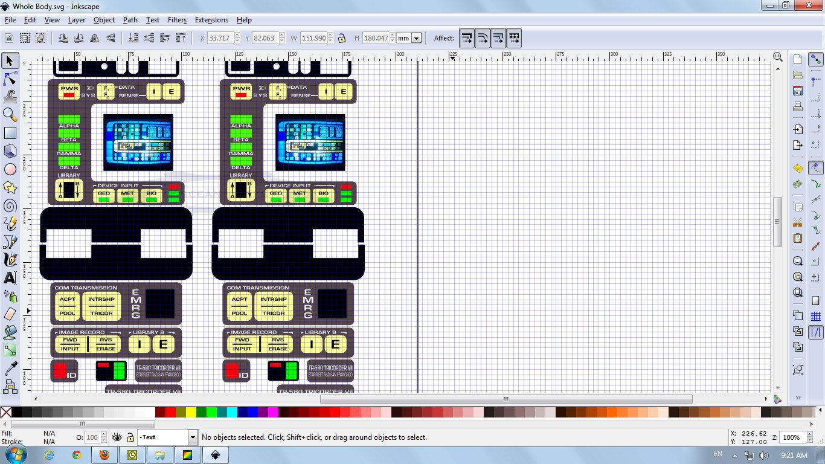Toggle the enable snapping button

pyautogui.click(x=816, y=59)
